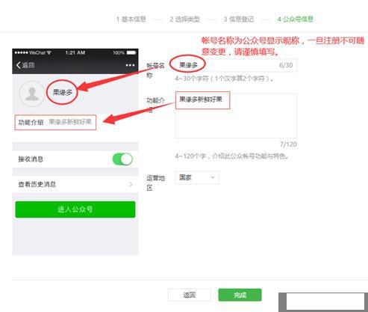Click the dropdown arrow of 运营地区 selector
Viewport: 368px width, 312px height.
[x=213, y=177]
